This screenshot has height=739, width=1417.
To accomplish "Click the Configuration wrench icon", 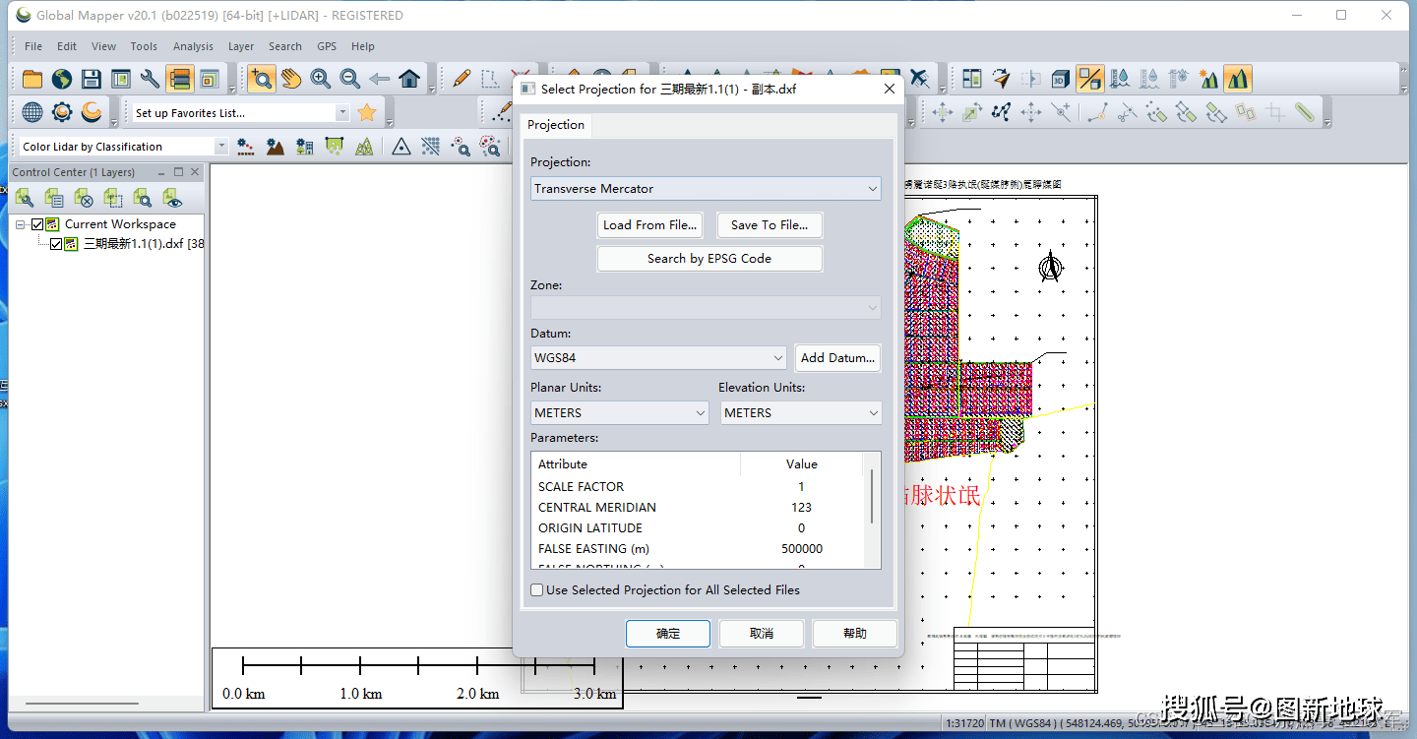I will [x=150, y=80].
